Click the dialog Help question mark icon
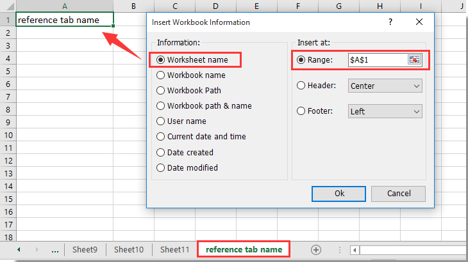 point(390,22)
